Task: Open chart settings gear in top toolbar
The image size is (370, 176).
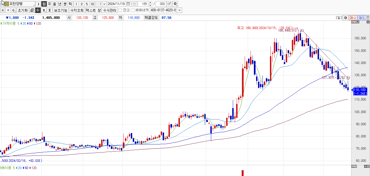Action: 175,4
